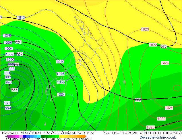
Task: Click the 546 legend value
Action: [52, 139]
